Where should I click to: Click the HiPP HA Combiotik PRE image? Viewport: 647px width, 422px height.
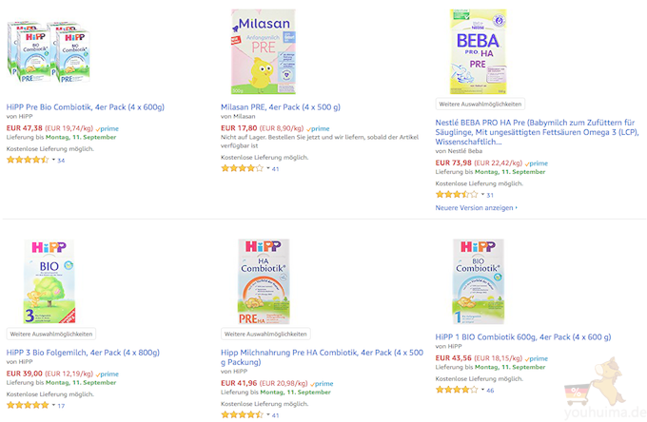coord(264,279)
